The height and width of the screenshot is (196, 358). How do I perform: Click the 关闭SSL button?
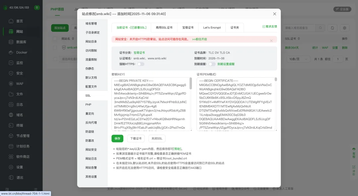(157, 138)
